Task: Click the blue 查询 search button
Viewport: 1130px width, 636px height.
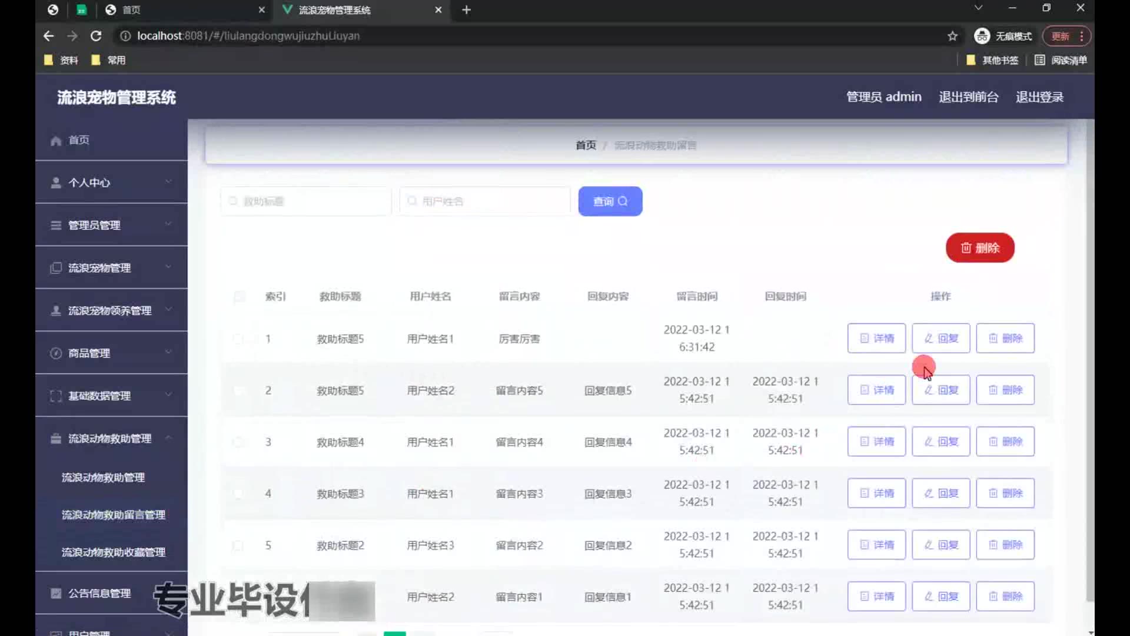Action: point(610,201)
